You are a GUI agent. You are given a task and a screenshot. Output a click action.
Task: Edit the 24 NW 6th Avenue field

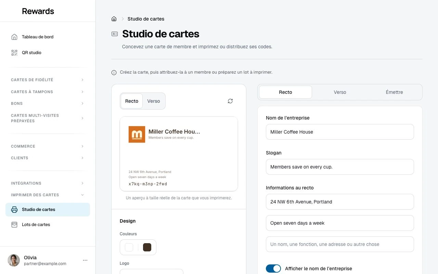click(340, 202)
